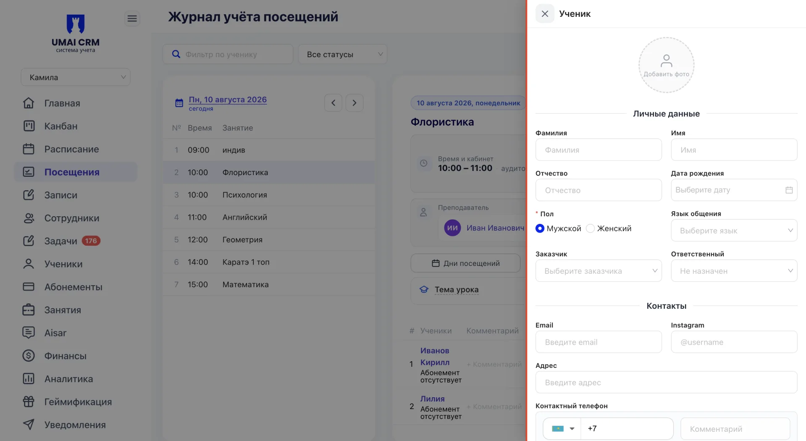Focus the Instagram username field
806x441 pixels.
(x=734, y=342)
